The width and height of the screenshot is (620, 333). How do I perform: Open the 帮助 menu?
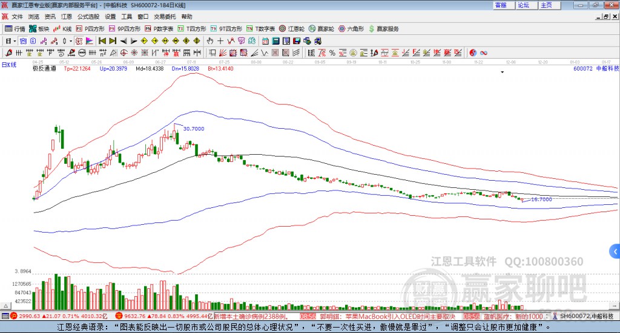tap(186, 16)
